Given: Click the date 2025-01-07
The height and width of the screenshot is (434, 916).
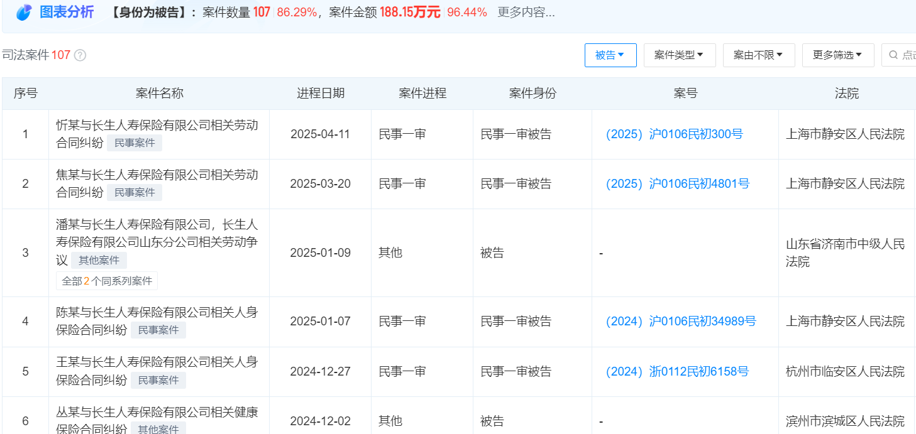Looking at the screenshot, I should pos(321,322).
